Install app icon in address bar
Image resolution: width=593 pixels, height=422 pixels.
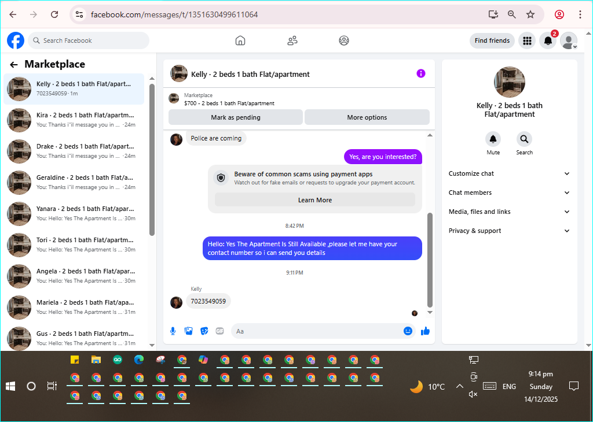pyautogui.click(x=493, y=14)
